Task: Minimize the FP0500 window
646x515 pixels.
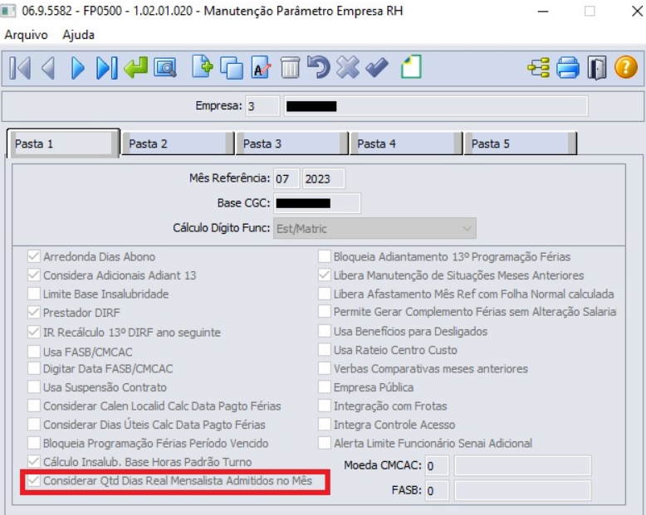Action: 543,11
